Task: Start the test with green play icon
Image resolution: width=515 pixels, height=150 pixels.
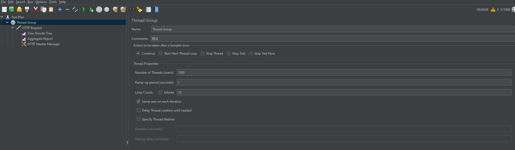Action: coord(84,9)
